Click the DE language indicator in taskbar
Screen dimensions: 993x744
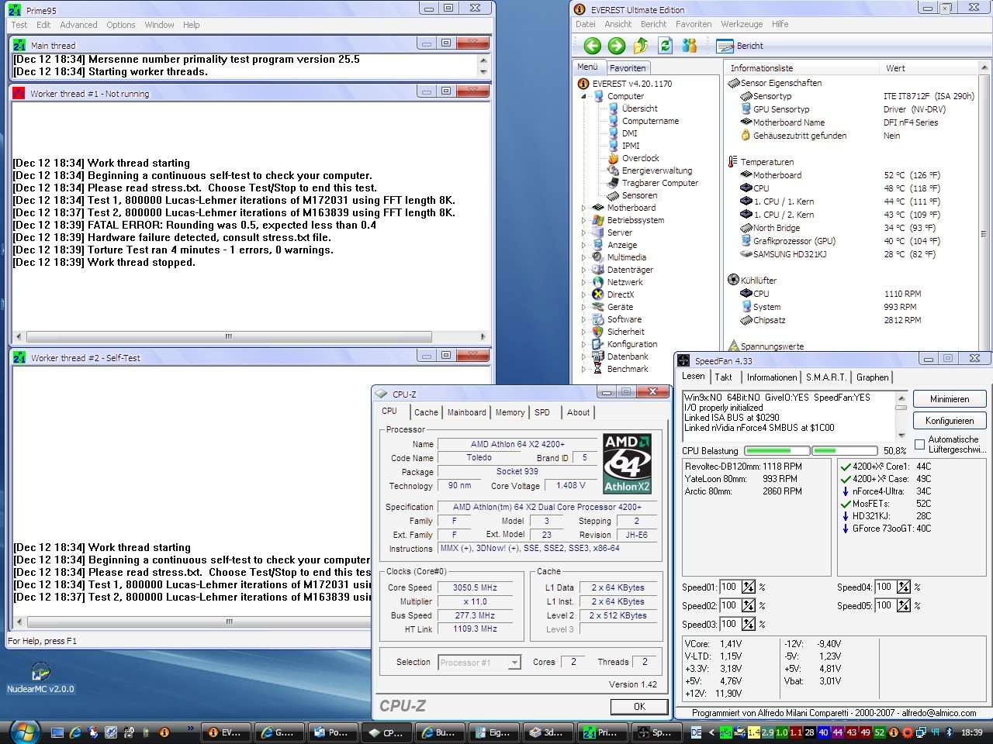click(x=696, y=732)
